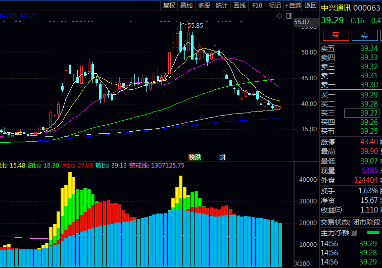
Task: Open F10 company information
Action: tap(257, 6)
